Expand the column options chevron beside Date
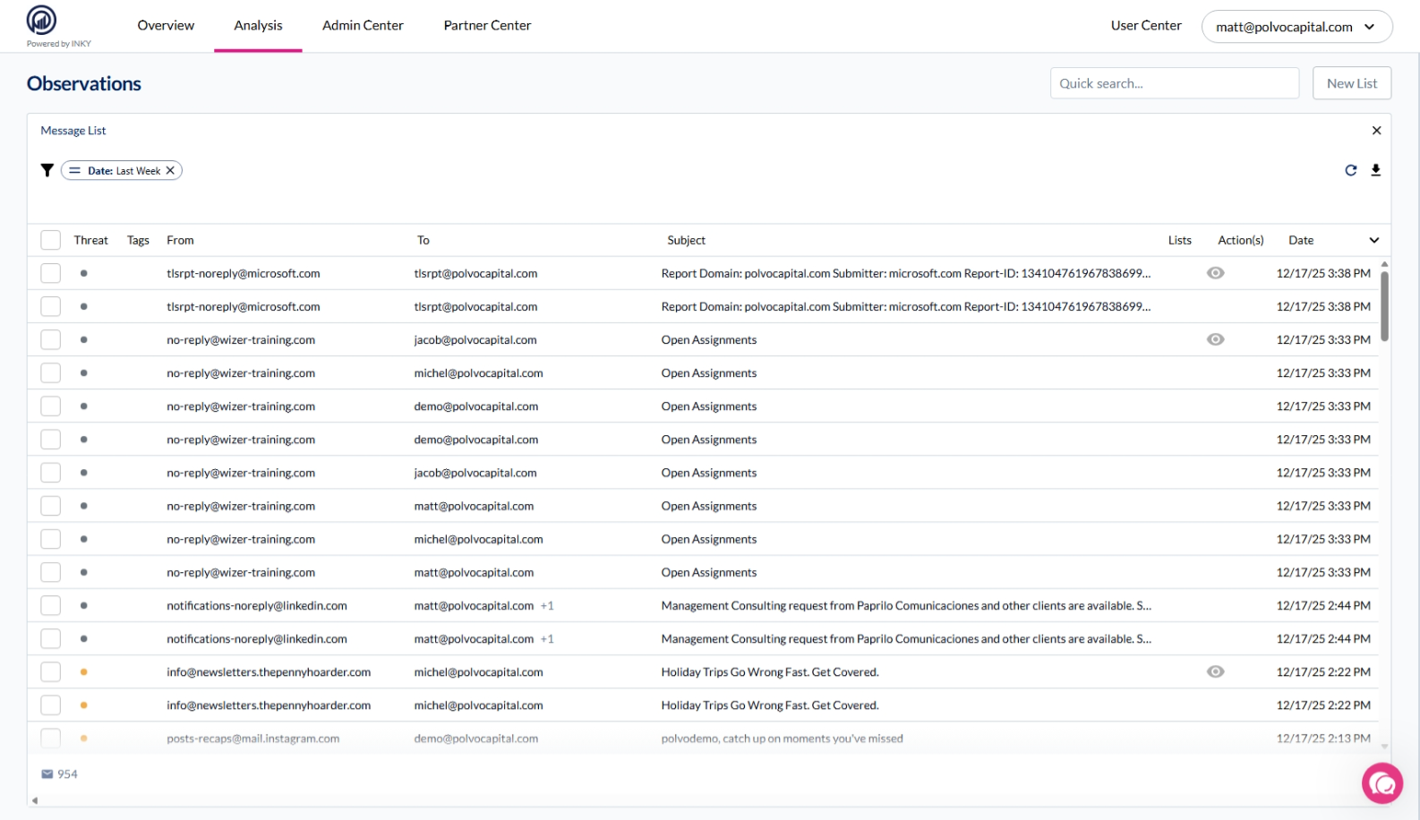1420x820 pixels. click(x=1374, y=240)
